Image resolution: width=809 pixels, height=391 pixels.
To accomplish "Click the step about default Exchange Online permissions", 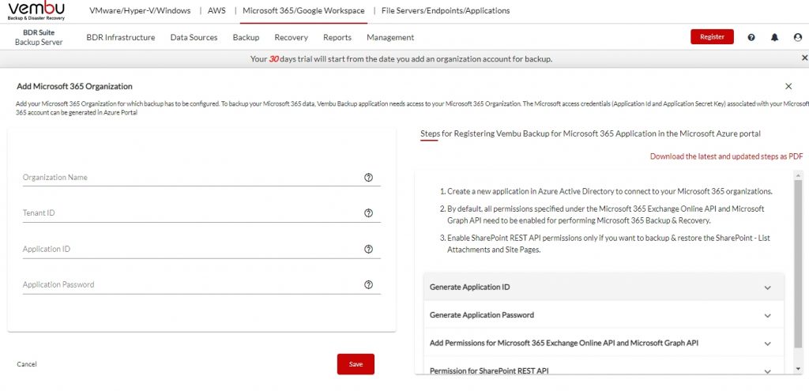I will click(606, 215).
